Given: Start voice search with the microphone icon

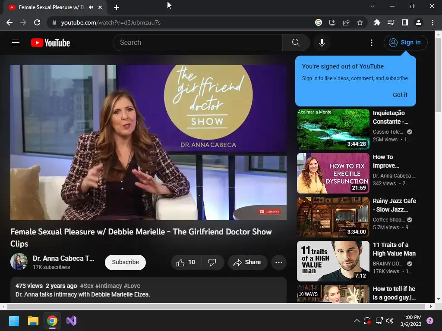Looking at the screenshot, I should (x=322, y=43).
